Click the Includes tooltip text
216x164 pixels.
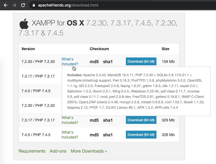pyautogui.click(x=136, y=91)
